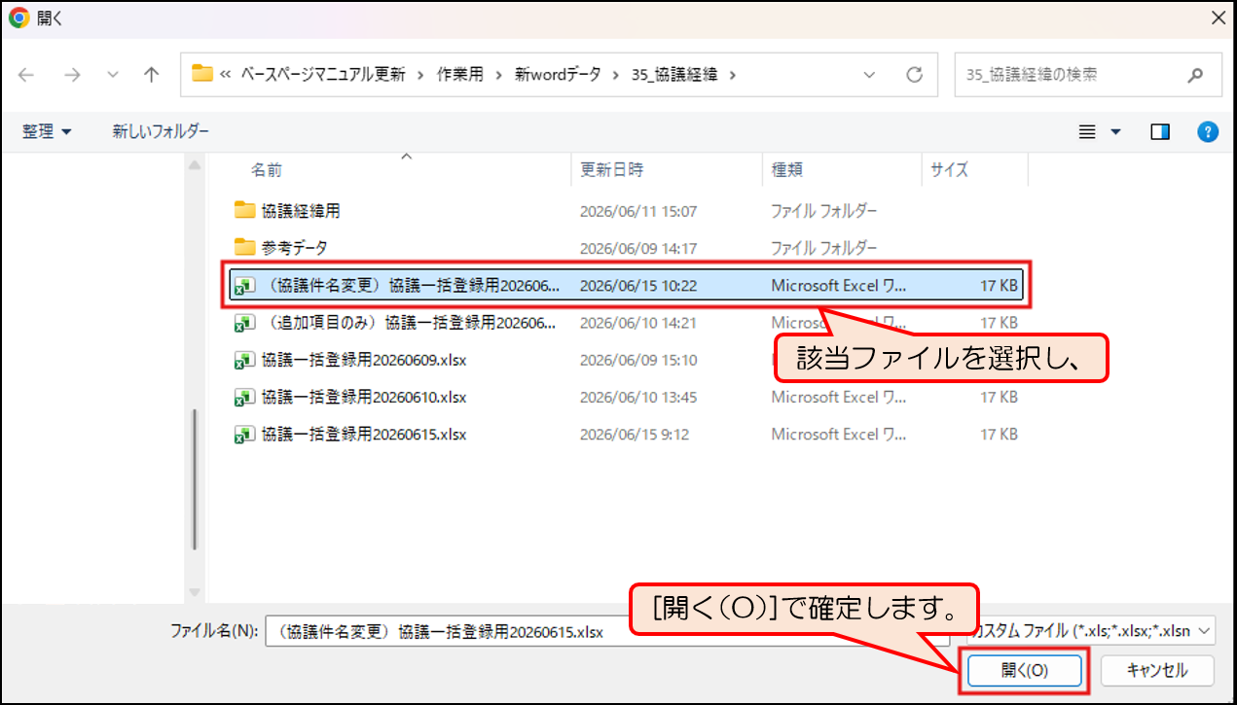Screen dimensions: 1237x705
Task: Sort by 更新日時 column header
Action: tap(611, 169)
